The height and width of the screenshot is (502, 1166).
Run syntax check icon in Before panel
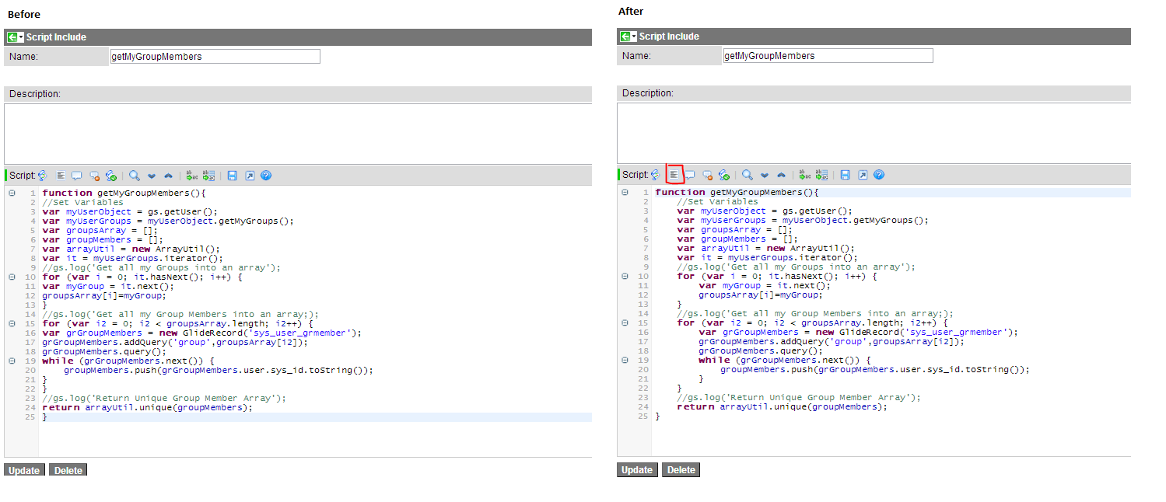coord(111,176)
